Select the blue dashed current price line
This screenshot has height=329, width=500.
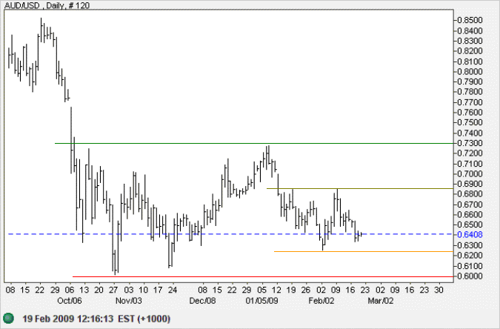[230, 234]
